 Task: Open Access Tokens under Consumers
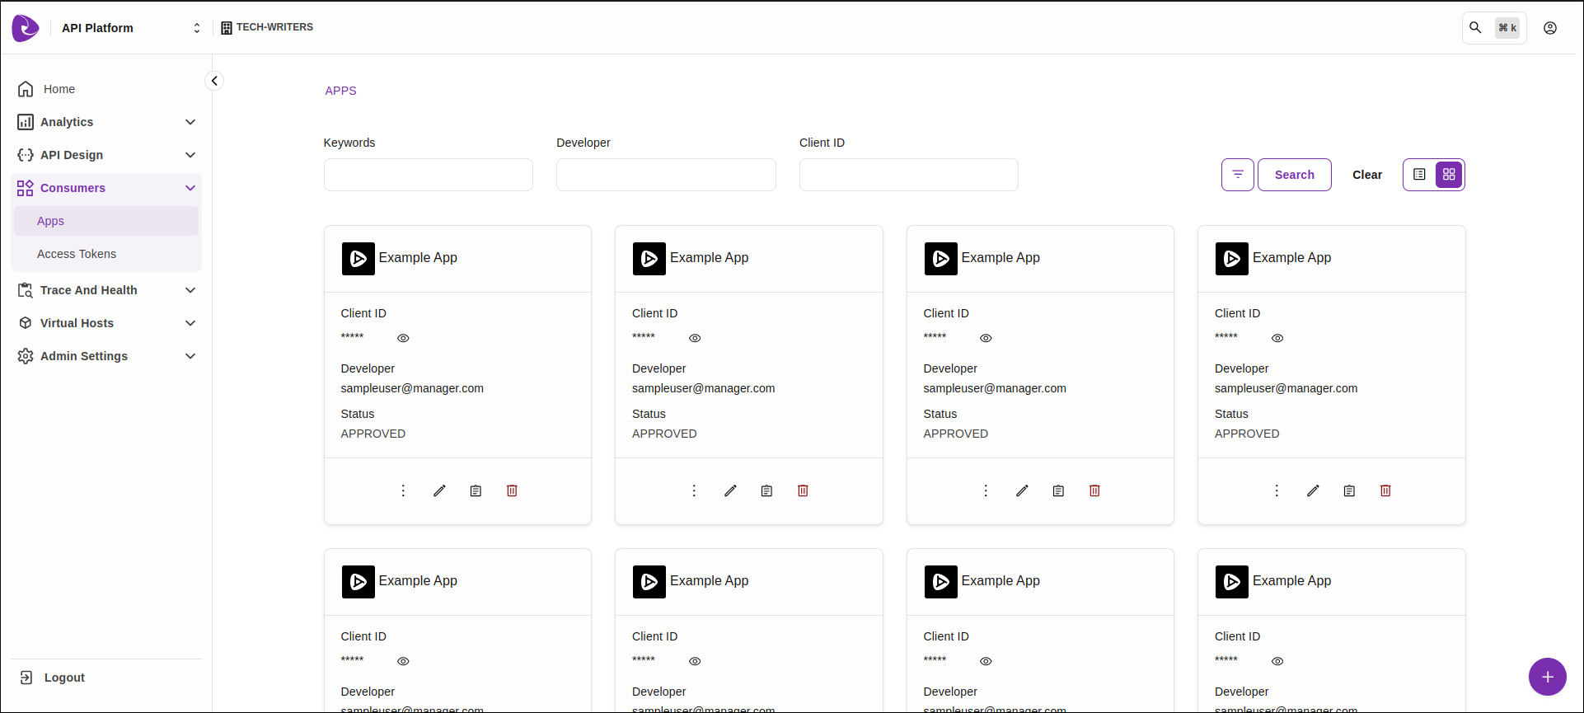[77, 254]
